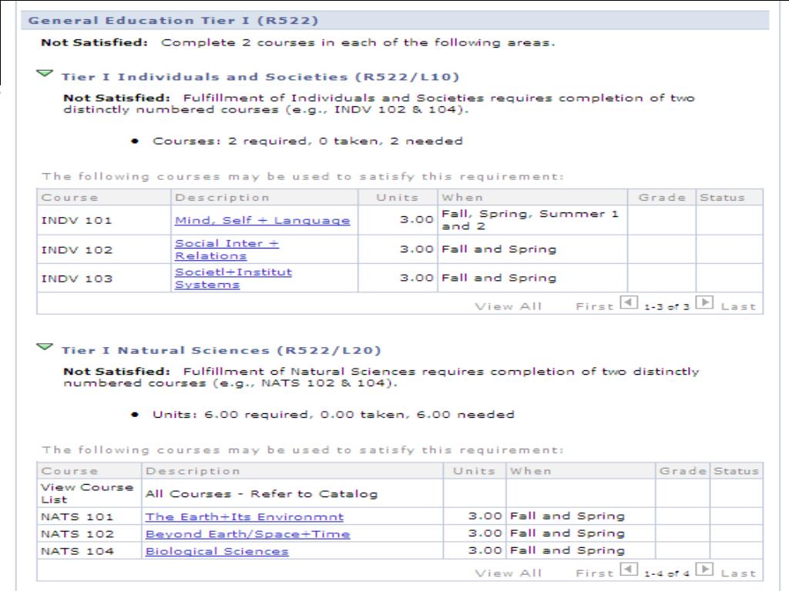The width and height of the screenshot is (789, 591).
Task: Click next page arrow in INDV table
Action: [704, 302]
